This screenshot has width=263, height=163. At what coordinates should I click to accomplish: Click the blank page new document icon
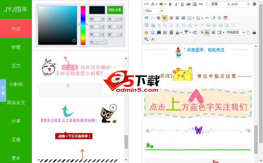coord(248,32)
